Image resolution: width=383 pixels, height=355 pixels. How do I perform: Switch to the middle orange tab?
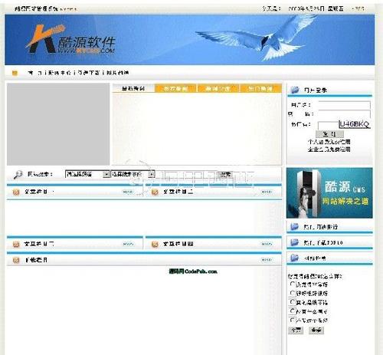click(x=218, y=88)
